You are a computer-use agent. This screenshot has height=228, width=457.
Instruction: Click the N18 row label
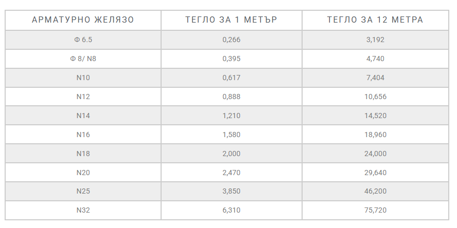pos(83,154)
